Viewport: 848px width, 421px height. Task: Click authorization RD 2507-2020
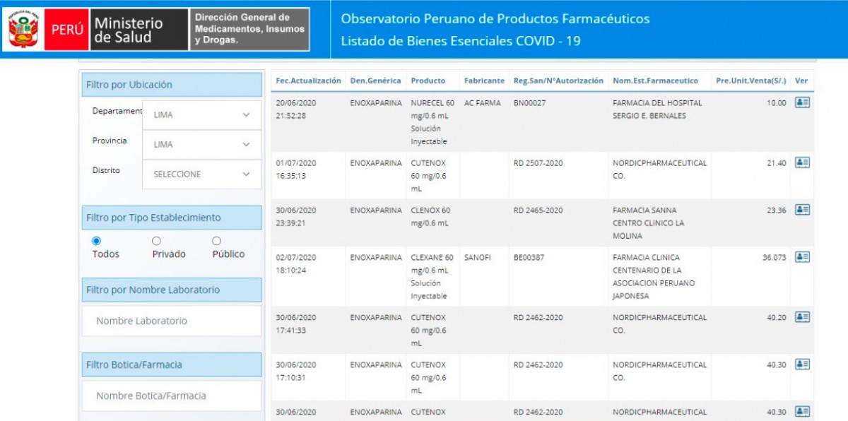point(538,163)
